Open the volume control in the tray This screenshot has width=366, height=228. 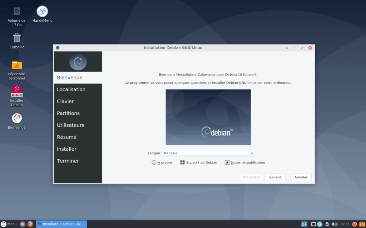[335, 224]
